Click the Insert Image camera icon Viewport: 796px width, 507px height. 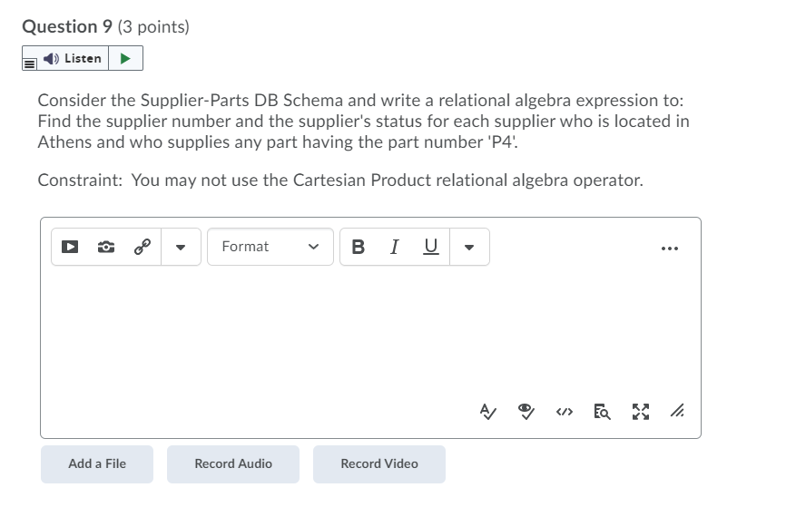pos(106,247)
